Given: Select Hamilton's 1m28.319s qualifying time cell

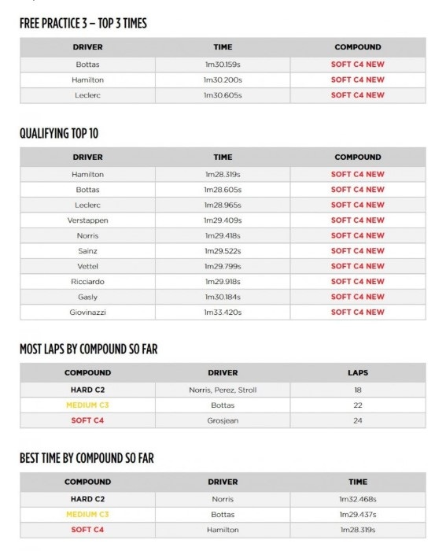Looking at the screenshot, I should coord(223,174).
